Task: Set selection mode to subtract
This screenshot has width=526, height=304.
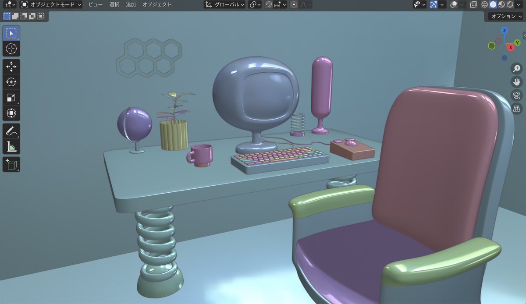Action: [24, 16]
